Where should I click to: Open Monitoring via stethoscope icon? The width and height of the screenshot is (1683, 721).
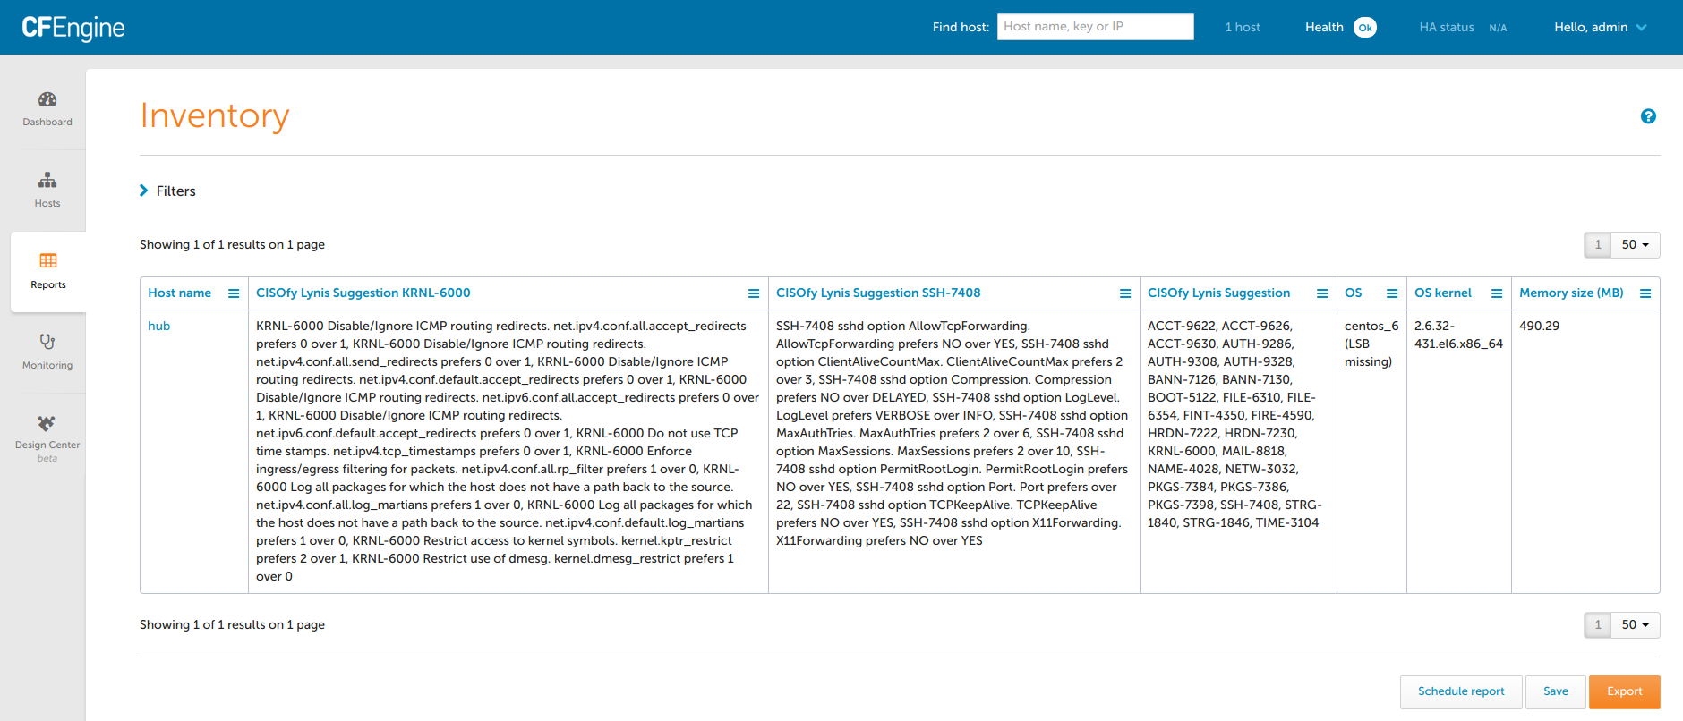(x=47, y=341)
